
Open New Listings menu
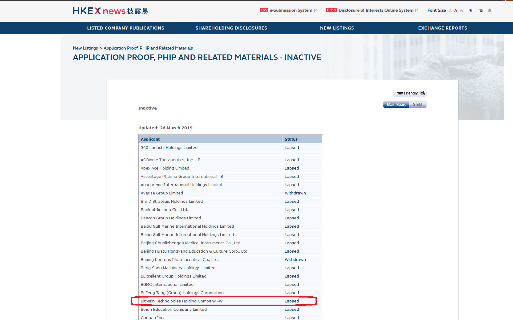pos(337,28)
